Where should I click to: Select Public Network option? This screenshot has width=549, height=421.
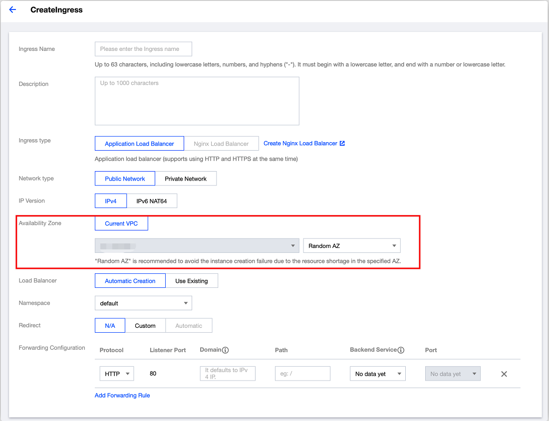coord(125,179)
